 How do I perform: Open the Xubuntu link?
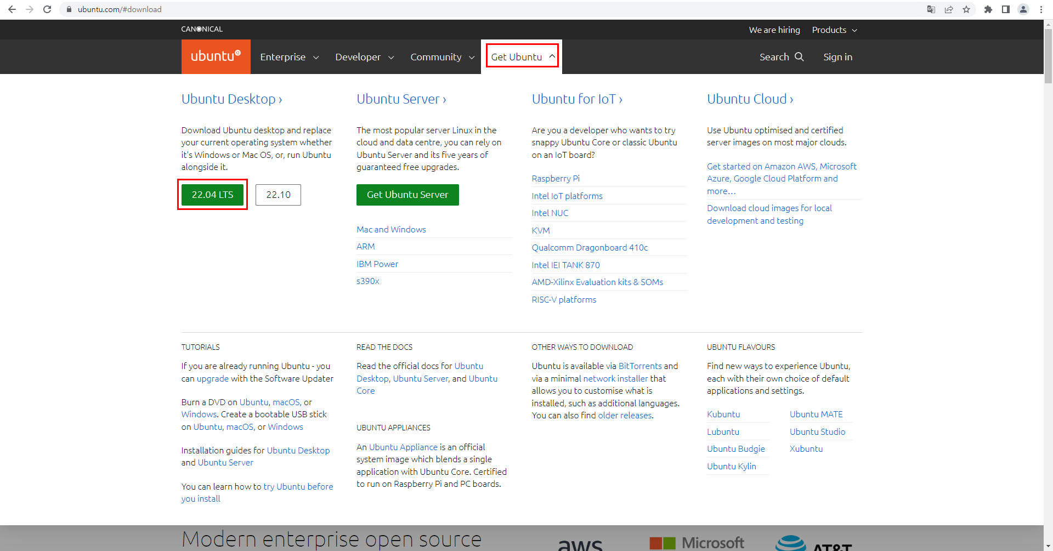(806, 448)
